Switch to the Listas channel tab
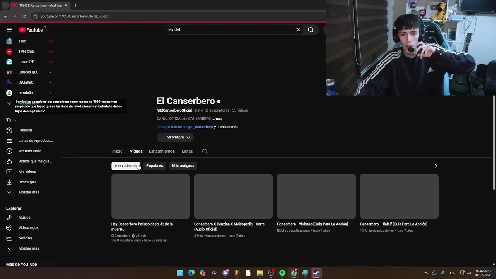Screen dimensions: 496x279 (187, 151)
